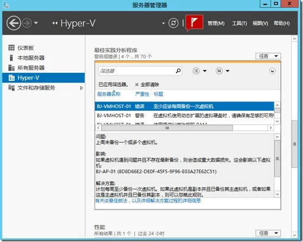Open the 工具(T) menu
The width and height of the screenshot is (303, 242).
[x=239, y=23]
